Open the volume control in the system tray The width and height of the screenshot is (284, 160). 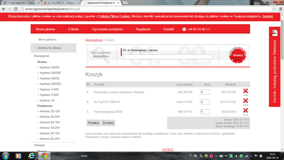236,156
